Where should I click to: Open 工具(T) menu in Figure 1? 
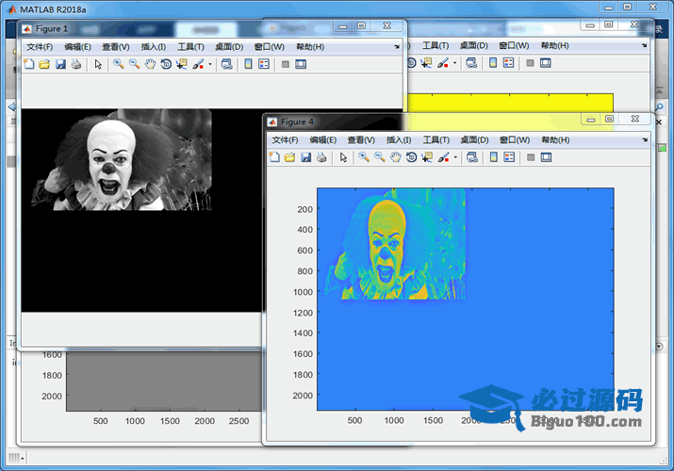tap(190, 47)
